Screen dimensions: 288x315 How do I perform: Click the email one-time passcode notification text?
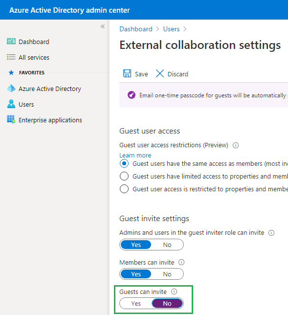point(214,95)
